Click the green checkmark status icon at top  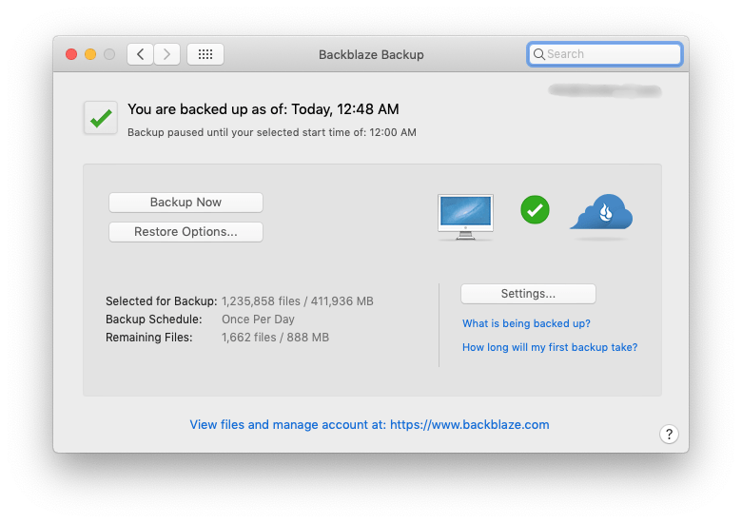click(x=101, y=118)
